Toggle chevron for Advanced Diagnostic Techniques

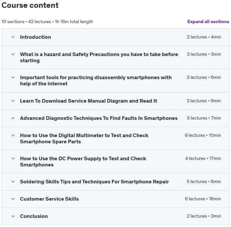tap(13, 118)
